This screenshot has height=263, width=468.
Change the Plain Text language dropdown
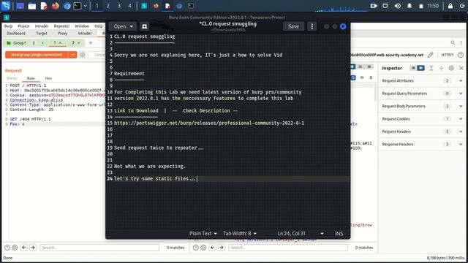pos(203,234)
